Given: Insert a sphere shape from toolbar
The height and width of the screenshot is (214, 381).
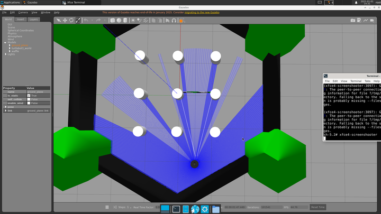Looking at the screenshot, I should click(119, 21).
